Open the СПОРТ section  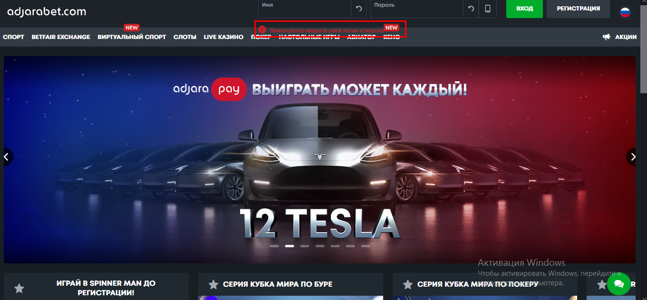13,37
